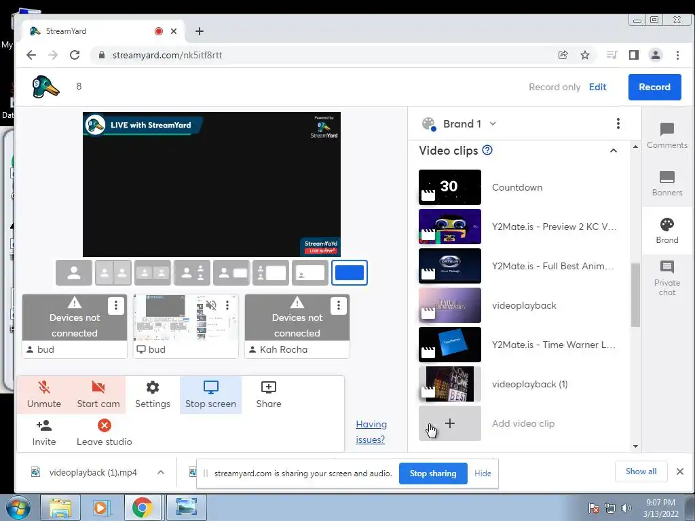The image size is (695, 521).
Task: Open the Having issues? link
Action: pos(371,432)
